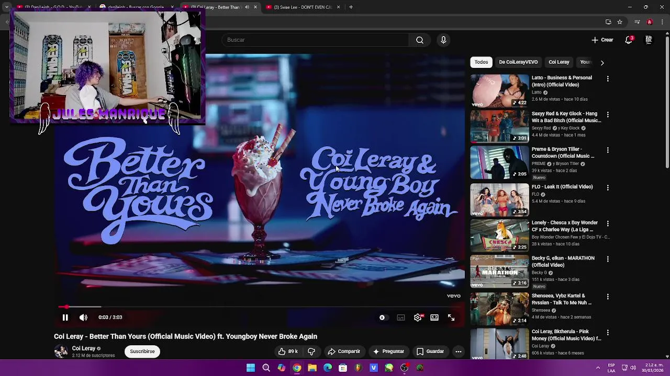Open OBS Studio from the taskbar
This screenshot has width=670, height=376.
click(x=404, y=368)
